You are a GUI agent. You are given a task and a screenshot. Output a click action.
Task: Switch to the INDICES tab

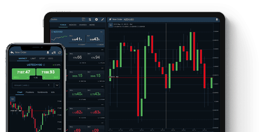(x=73, y=25)
